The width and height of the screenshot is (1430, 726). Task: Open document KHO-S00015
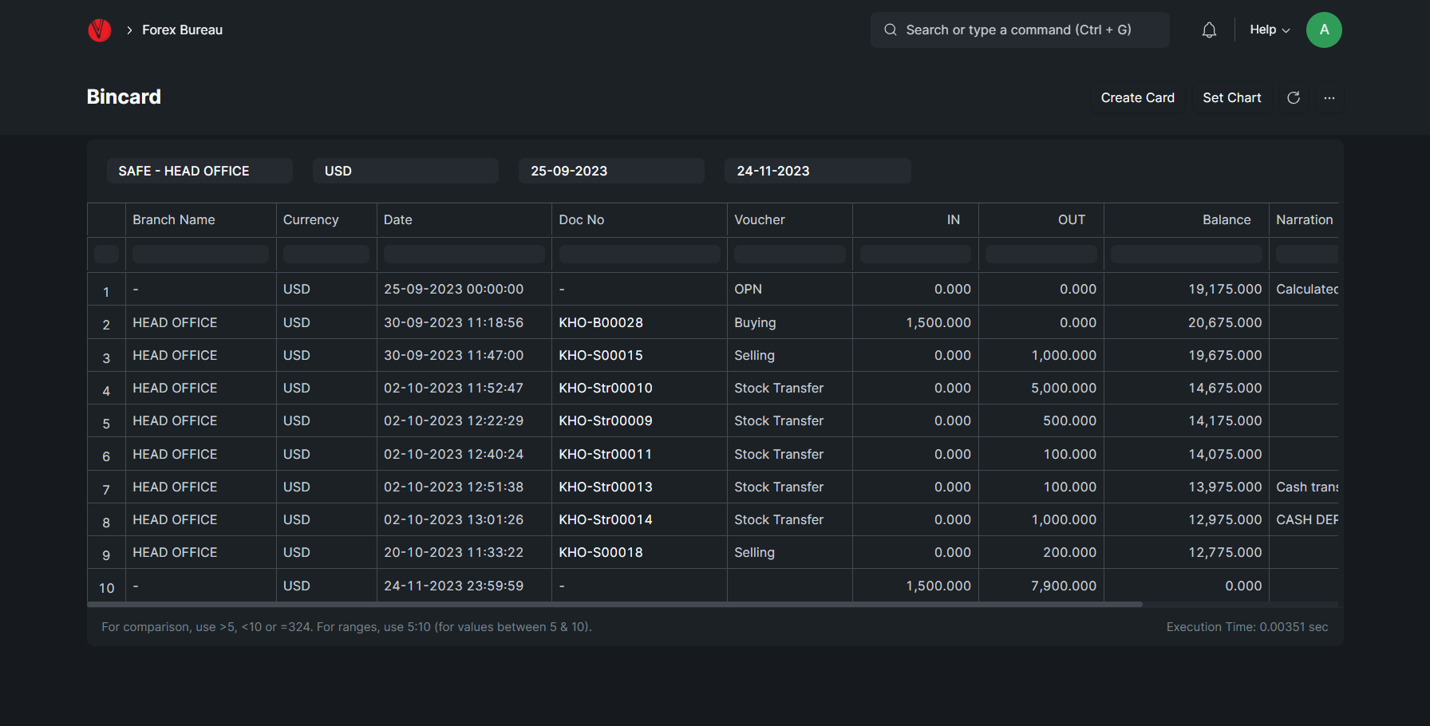pos(601,355)
